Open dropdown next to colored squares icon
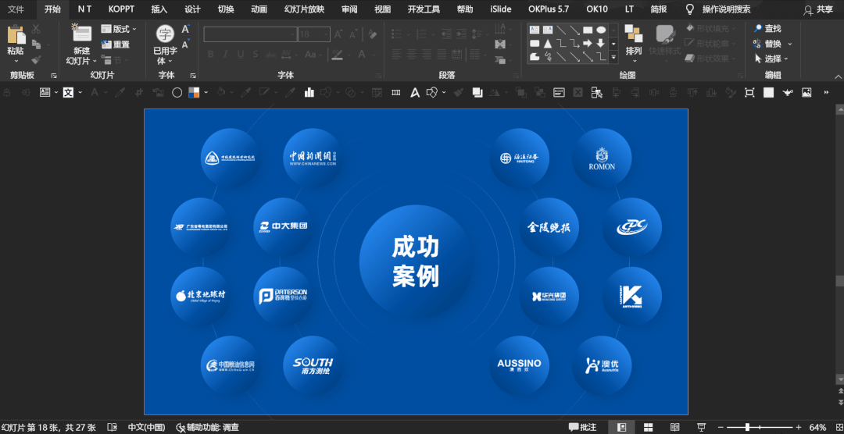844x434 pixels. point(206,93)
